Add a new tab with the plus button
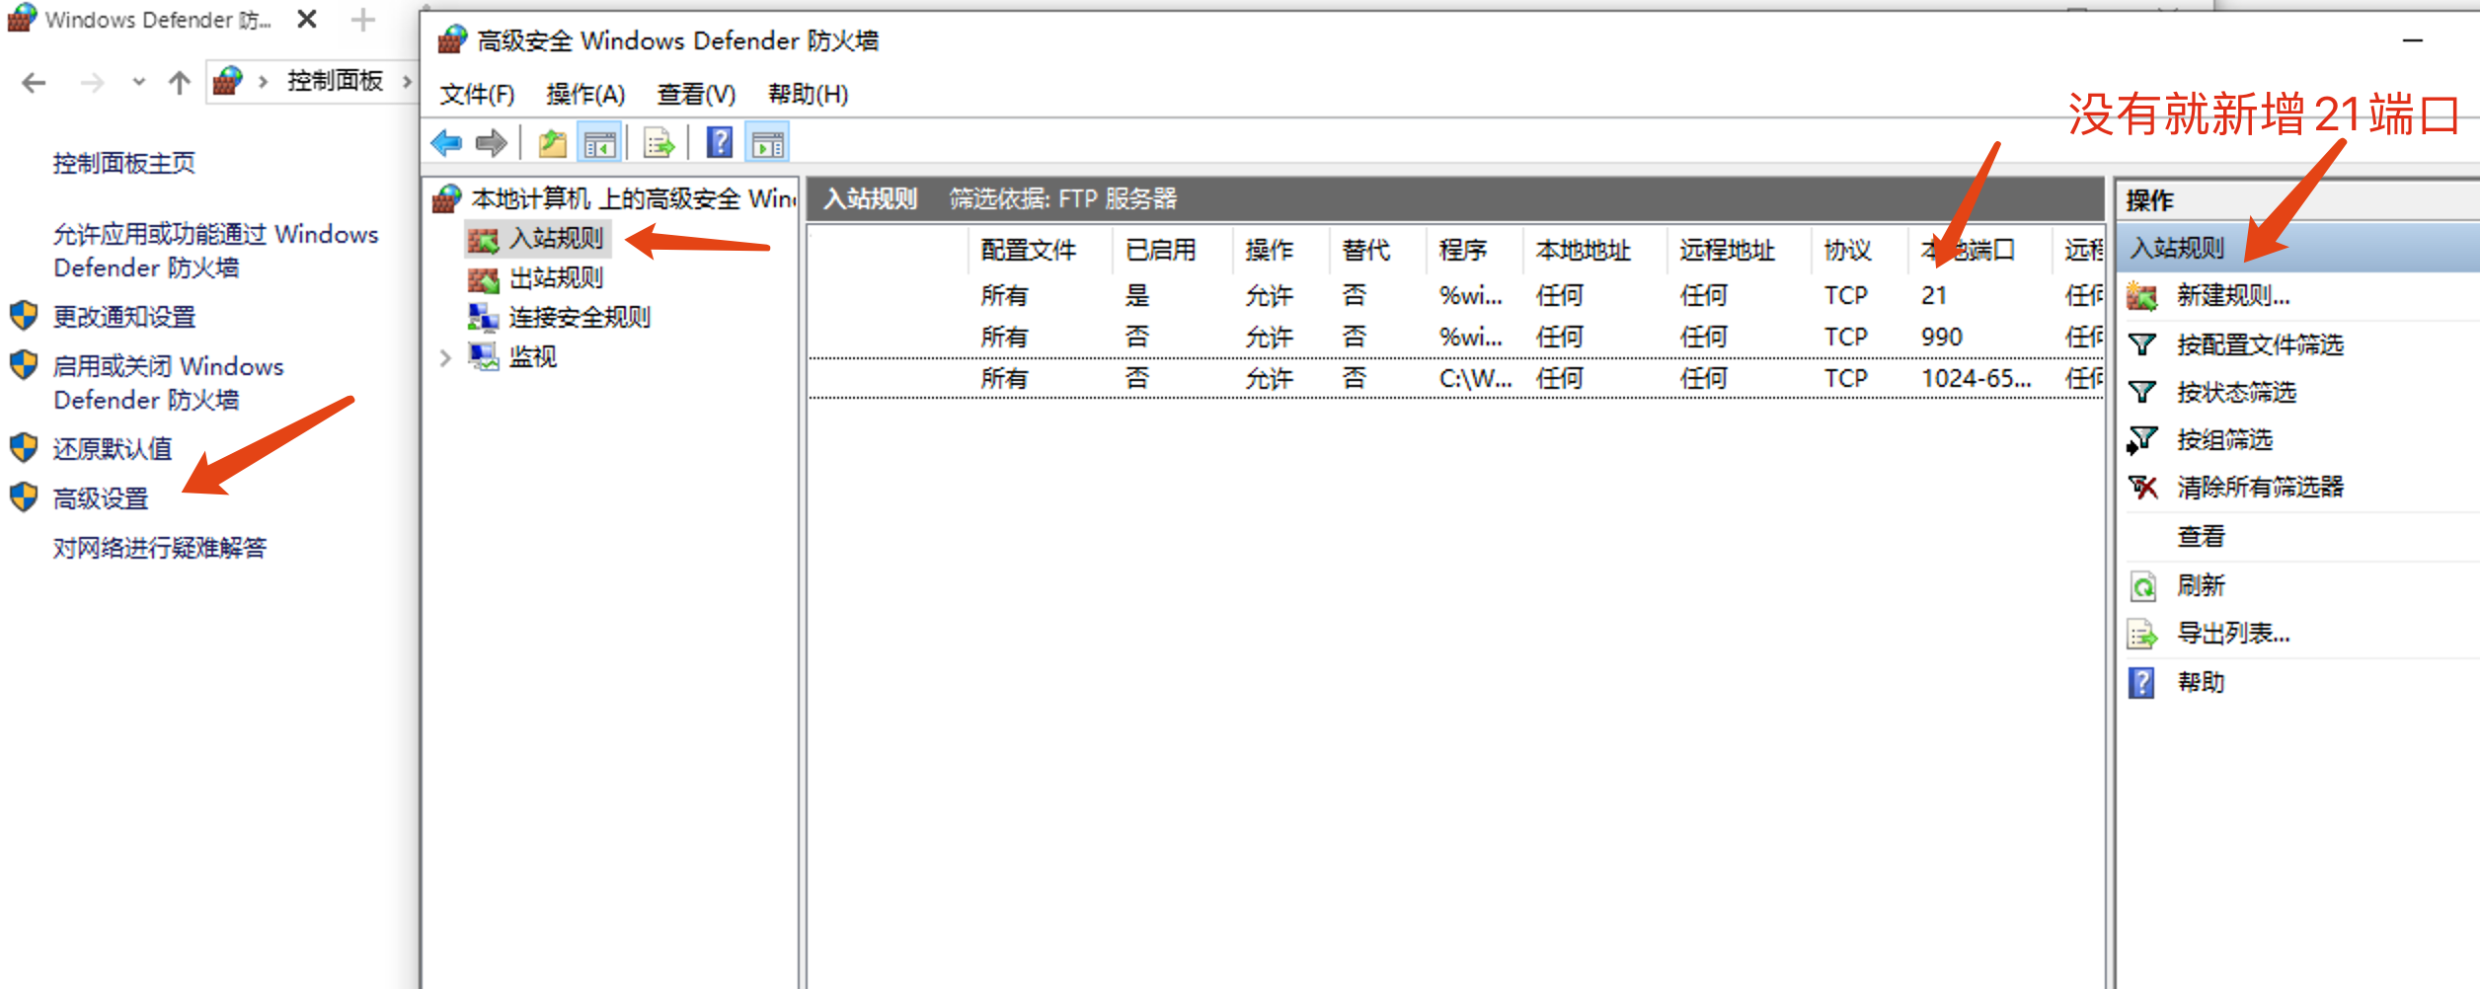 (363, 19)
